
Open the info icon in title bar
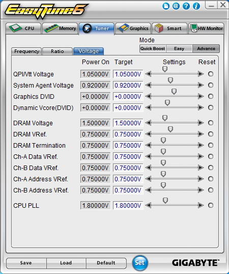196,6
